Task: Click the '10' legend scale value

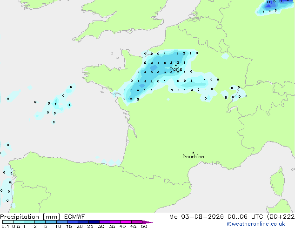Action: [x=58, y=226]
